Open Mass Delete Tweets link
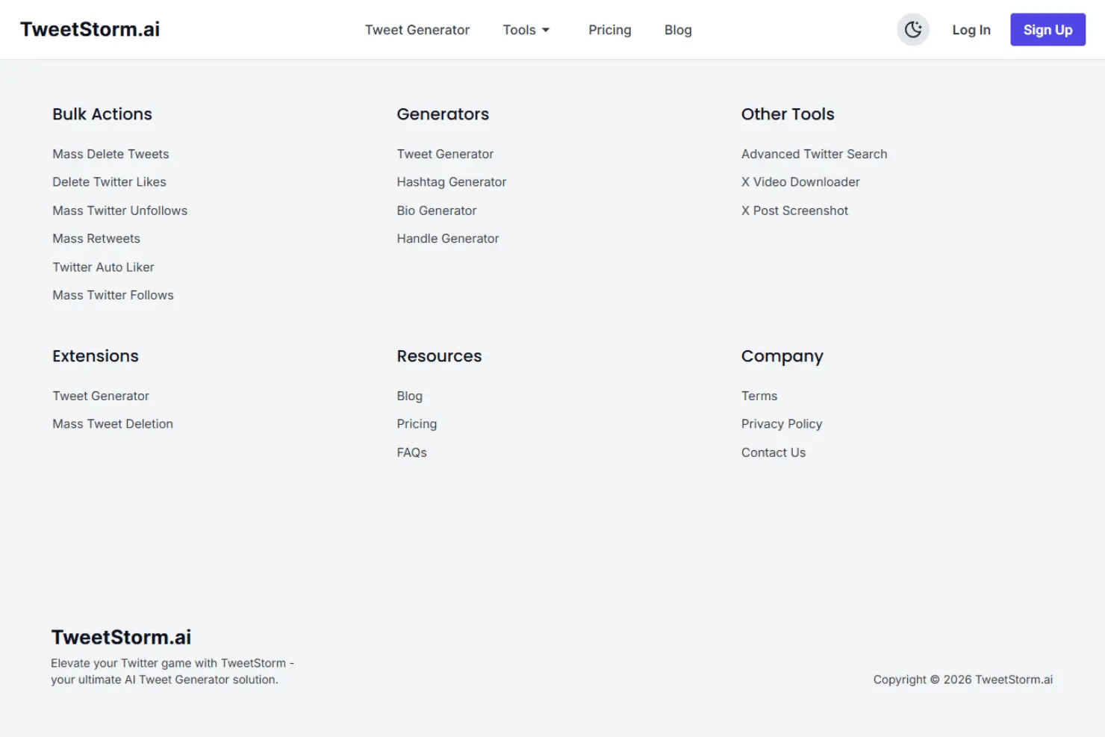1105x737 pixels. tap(110, 154)
